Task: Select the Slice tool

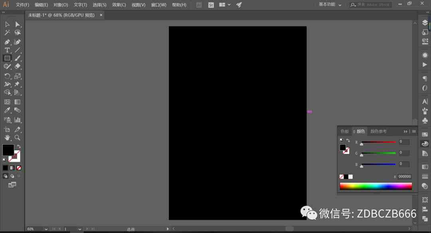Action: pos(17,129)
